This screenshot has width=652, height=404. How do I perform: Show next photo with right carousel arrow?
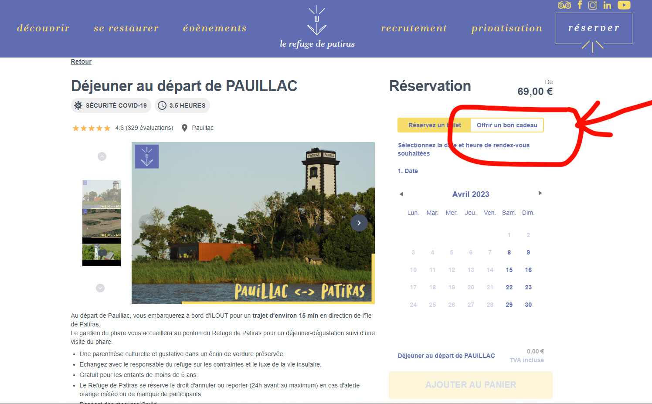(x=359, y=223)
